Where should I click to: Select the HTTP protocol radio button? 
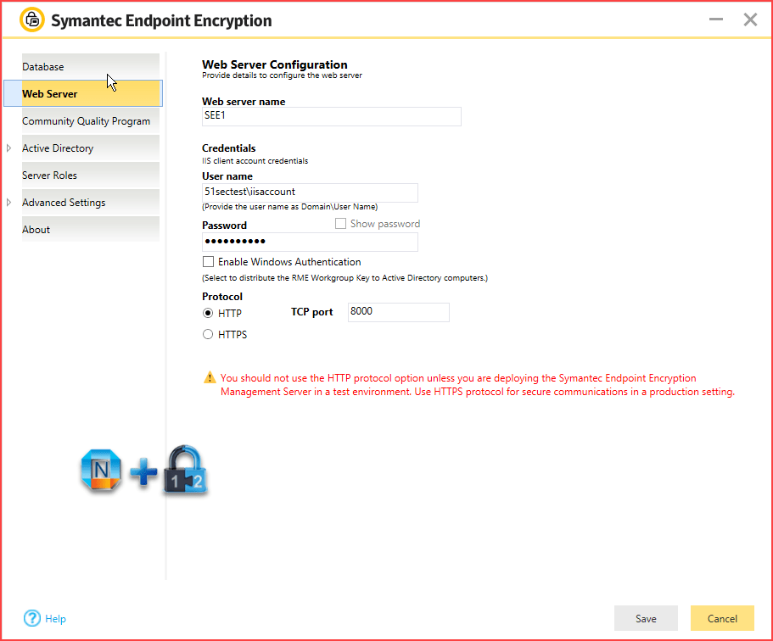(208, 312)
